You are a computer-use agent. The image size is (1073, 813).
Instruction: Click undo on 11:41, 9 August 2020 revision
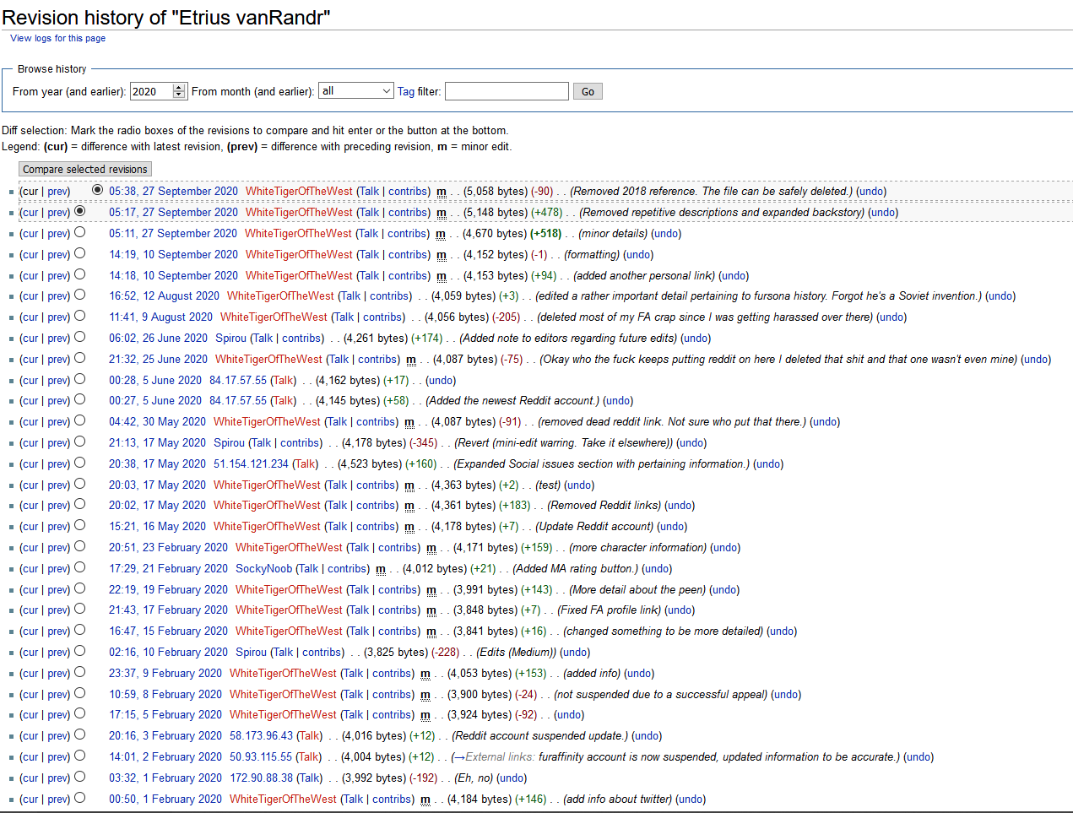coord(891,317)
